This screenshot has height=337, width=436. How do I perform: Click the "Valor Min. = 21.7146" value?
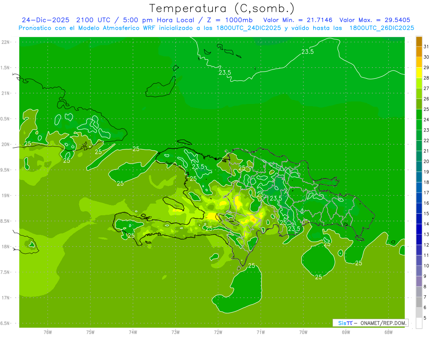click(298, 20)
